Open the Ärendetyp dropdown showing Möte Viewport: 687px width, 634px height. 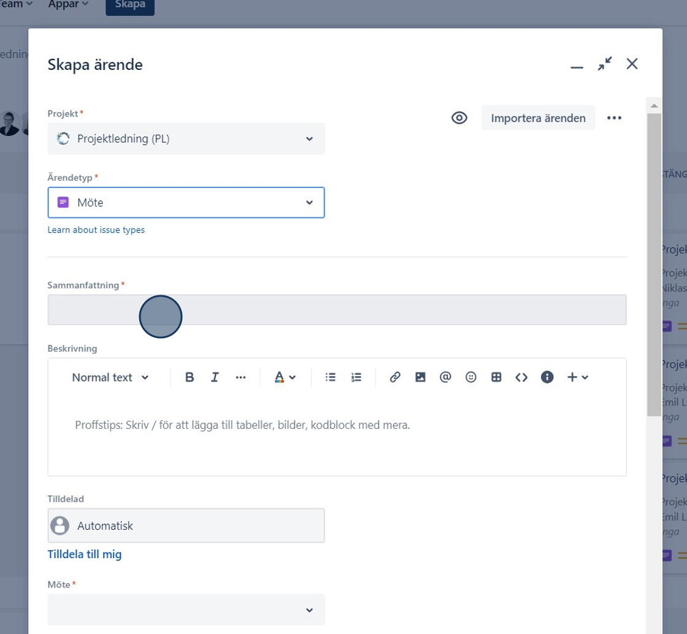point(186,203)
